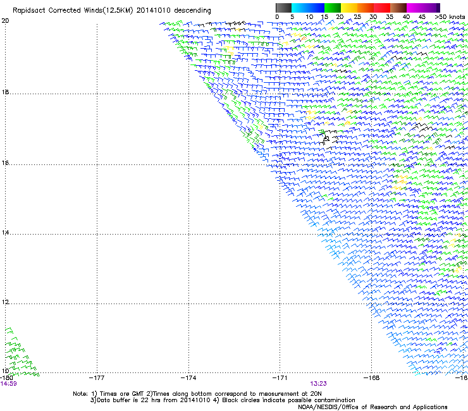Click the '>50 knots' legend label
The height and width of the screenshot is (411, 468).
[x=450, y=17]
